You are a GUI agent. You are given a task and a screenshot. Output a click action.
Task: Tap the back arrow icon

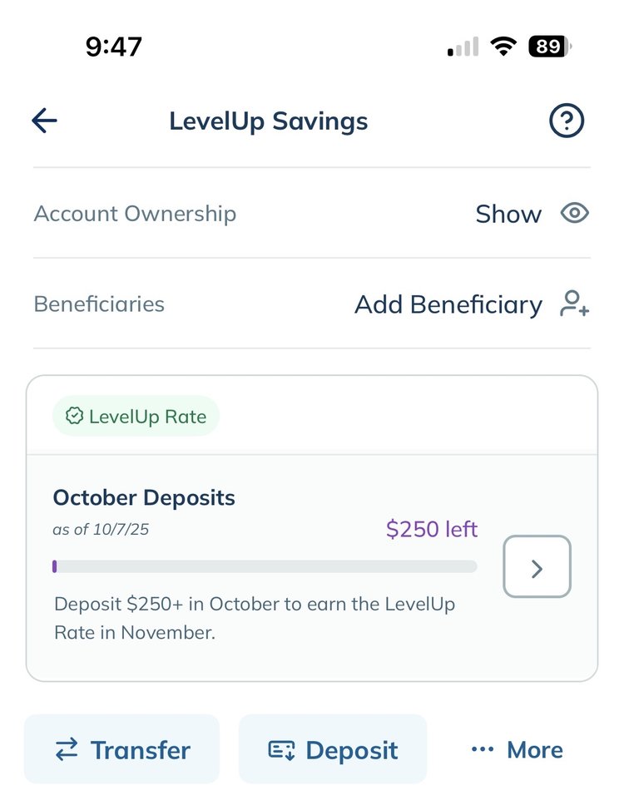point(44,121)
